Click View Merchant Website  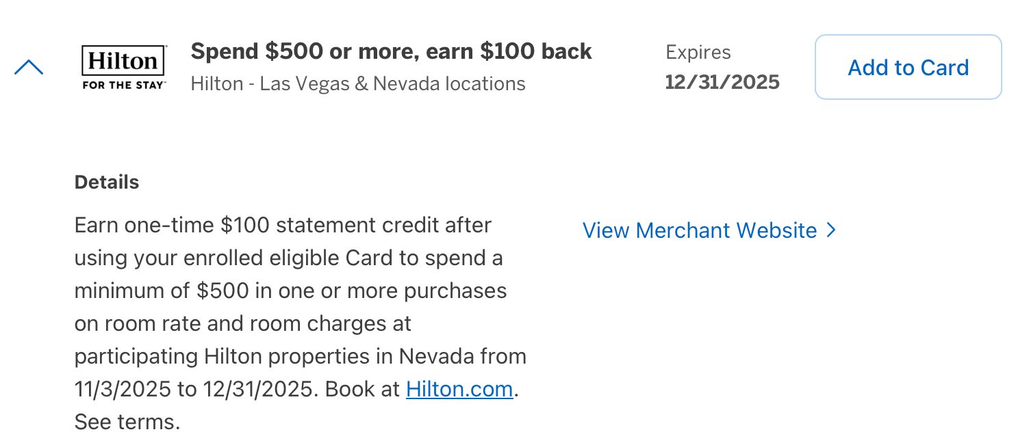pos(700,230)
